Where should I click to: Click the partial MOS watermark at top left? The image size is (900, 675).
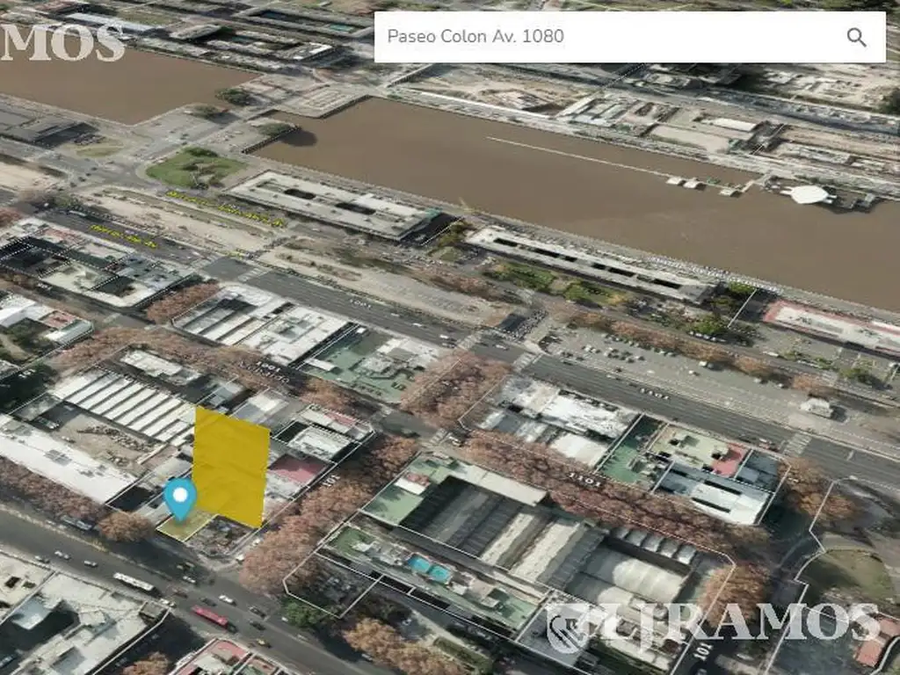pos(62,42)
